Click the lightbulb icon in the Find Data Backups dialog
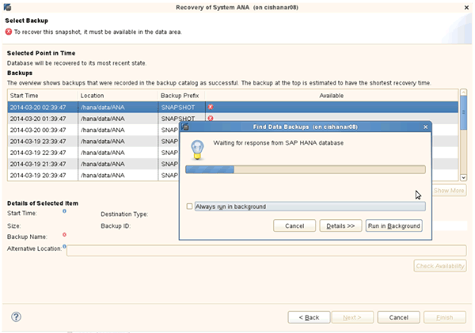The width and height of the screenshot is (475, 333). tap(198, 148)
